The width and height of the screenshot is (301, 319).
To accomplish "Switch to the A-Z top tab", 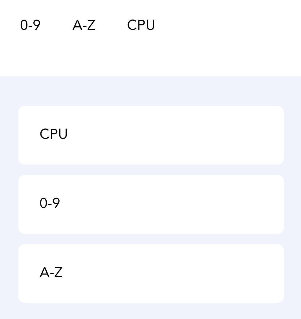I will pos(84,25).
